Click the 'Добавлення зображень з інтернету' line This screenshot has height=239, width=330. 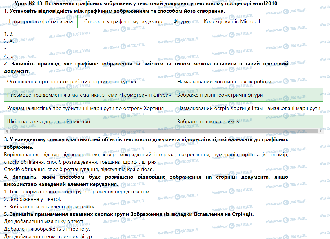(47, 229)
